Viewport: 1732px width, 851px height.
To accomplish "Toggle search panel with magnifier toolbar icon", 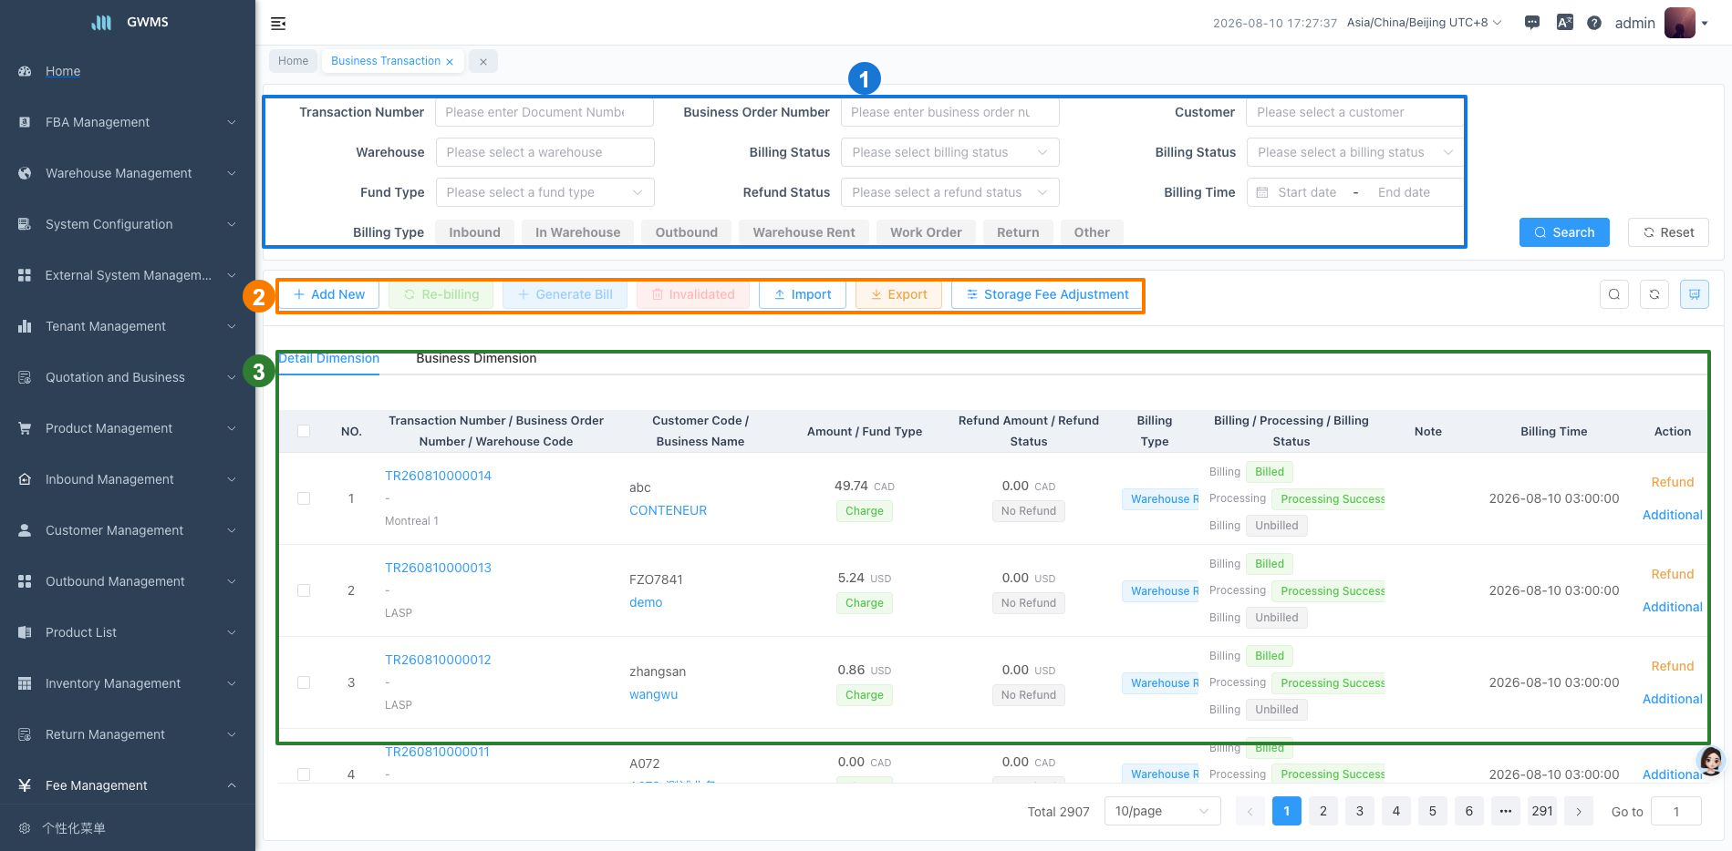I will pos(1614,294).
